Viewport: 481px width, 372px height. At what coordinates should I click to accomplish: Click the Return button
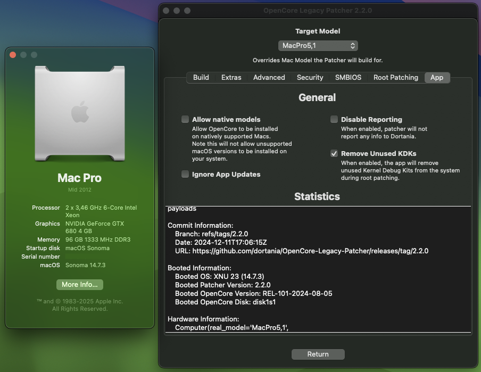[x=318, y=354]
